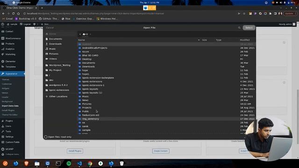
Task: Sort files by Size column
Action: [x=205, y=40]
